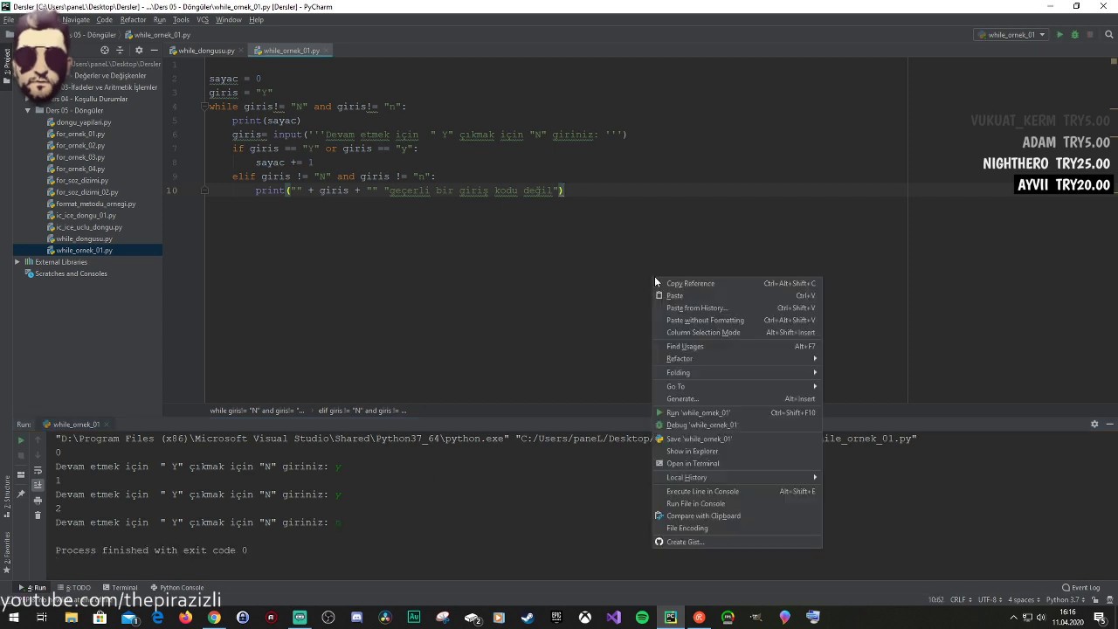Choose Copy Reference in context menu
The width and height of the screenshot is (1118, 629).
[x=737, y=283]
